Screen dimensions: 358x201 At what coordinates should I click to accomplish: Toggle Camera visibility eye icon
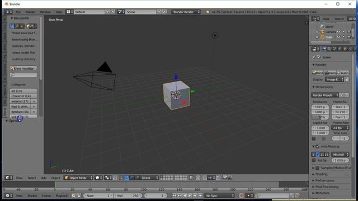point(338,32)
